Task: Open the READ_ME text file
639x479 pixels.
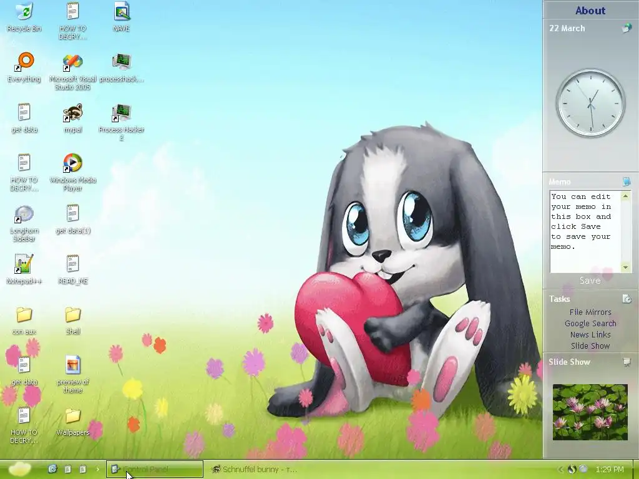Action: (72, 269)
